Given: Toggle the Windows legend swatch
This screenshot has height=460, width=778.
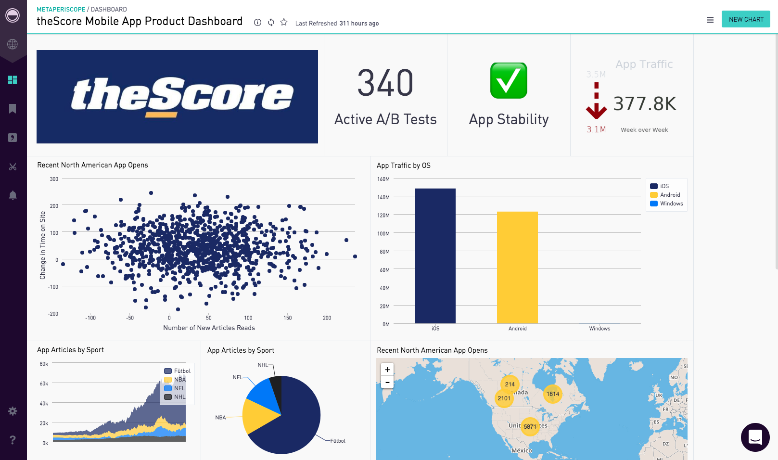Looking at the screenshot, I should coord(654,204).
